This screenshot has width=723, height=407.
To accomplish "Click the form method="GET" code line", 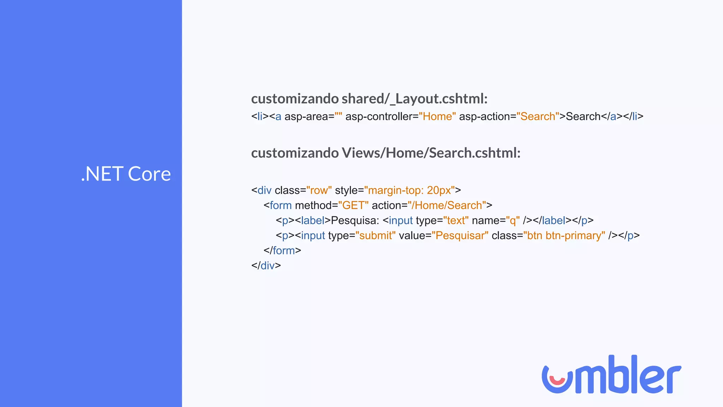I will (x=378, y=205).
